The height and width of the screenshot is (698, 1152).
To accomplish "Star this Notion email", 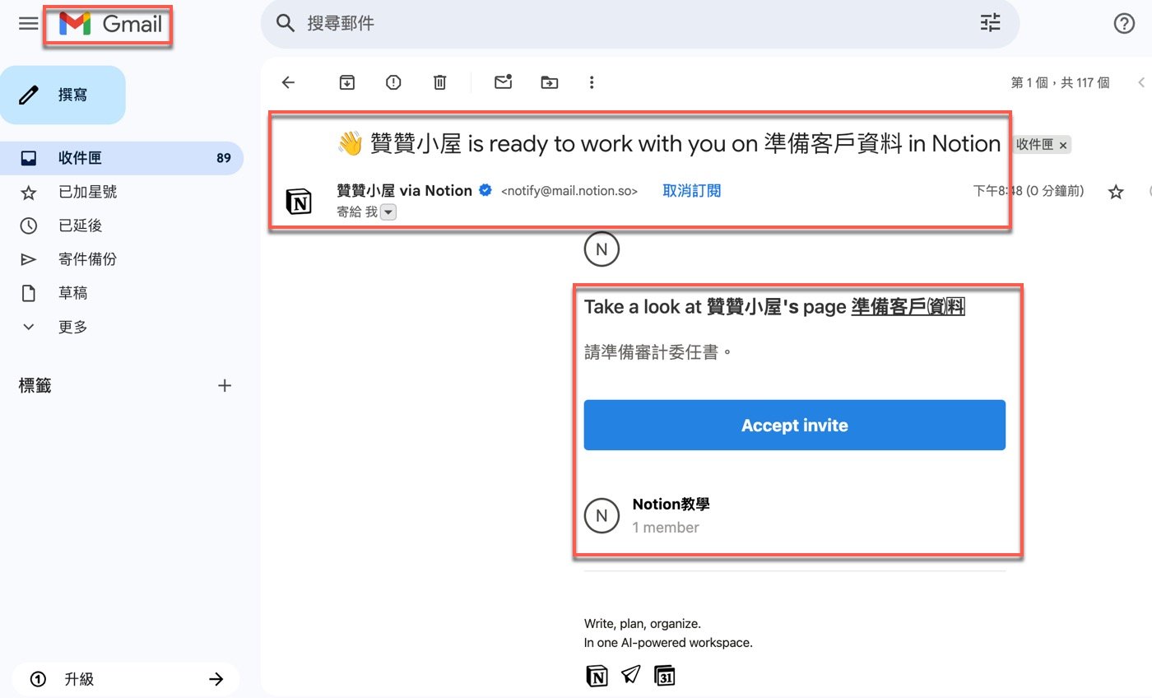I will click(x=1116, y=192).
